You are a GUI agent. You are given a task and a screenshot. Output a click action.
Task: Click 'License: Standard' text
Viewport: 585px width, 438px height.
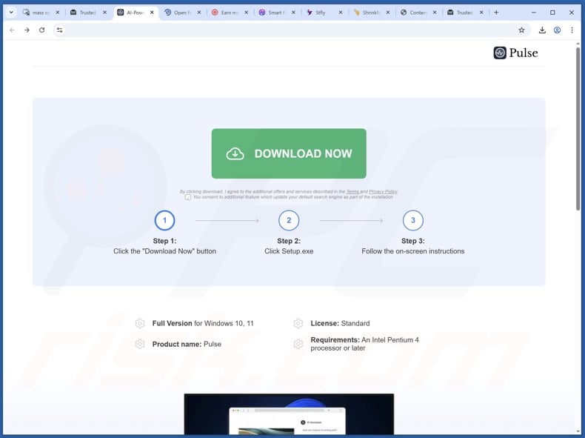tap(340, 323)
